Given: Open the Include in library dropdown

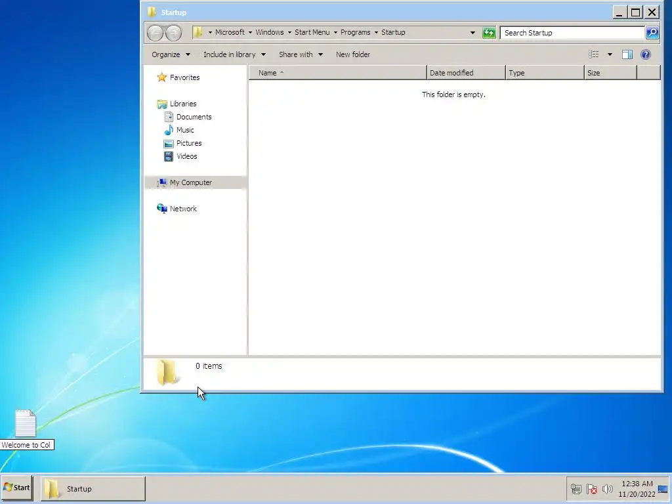Looking at the screenshot, I should [234, 54].
